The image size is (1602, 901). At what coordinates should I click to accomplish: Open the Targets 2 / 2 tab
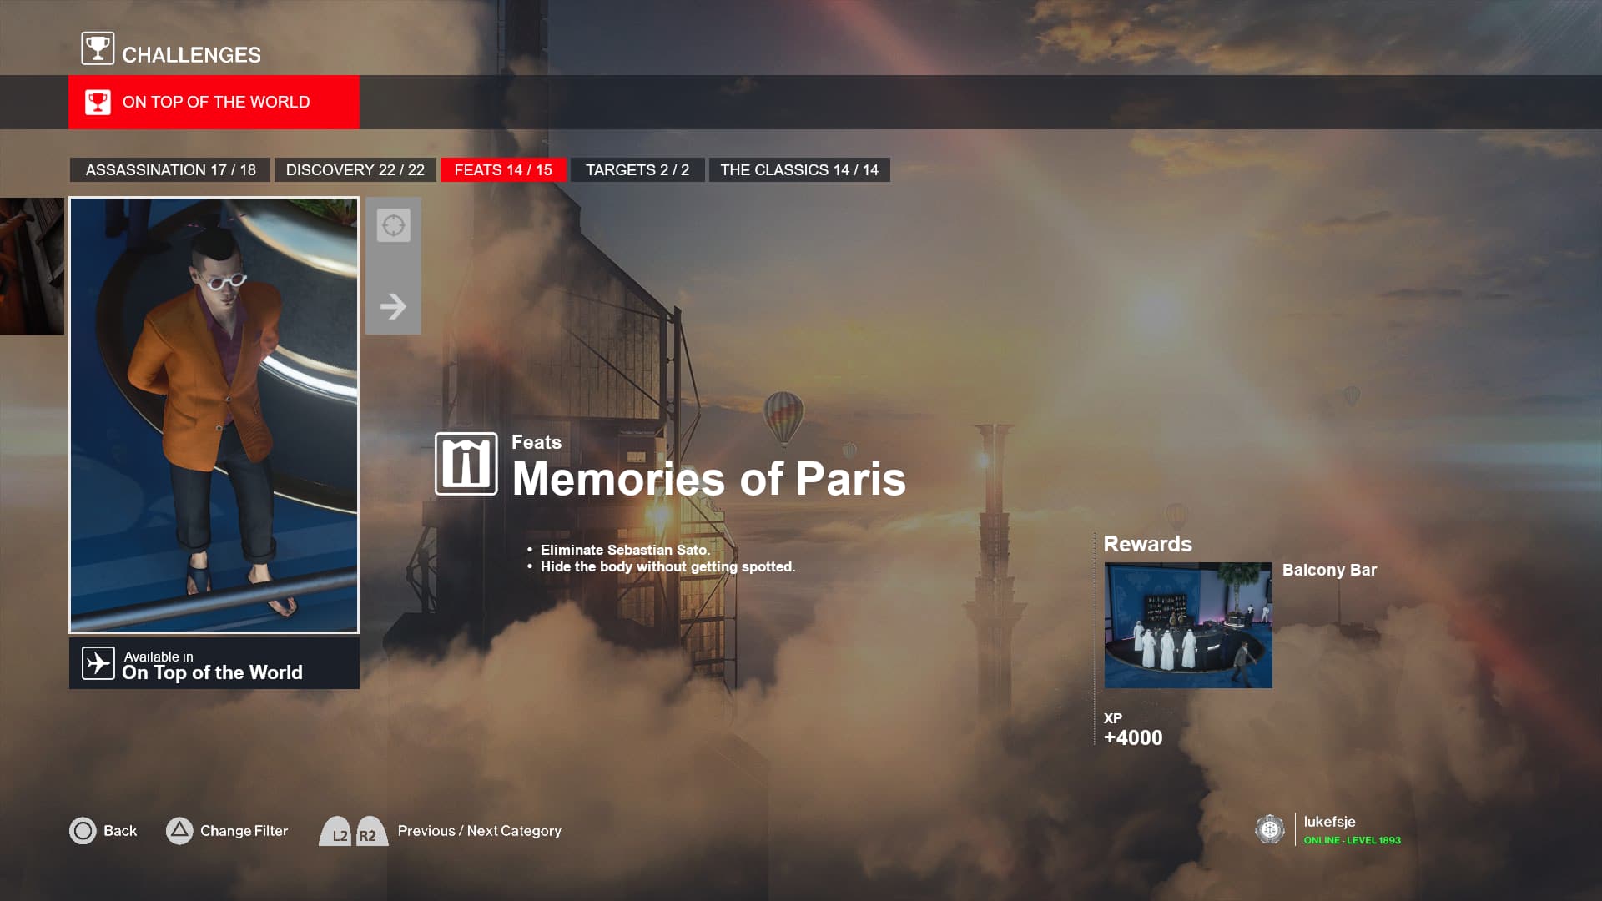click(x=637, y=170)
